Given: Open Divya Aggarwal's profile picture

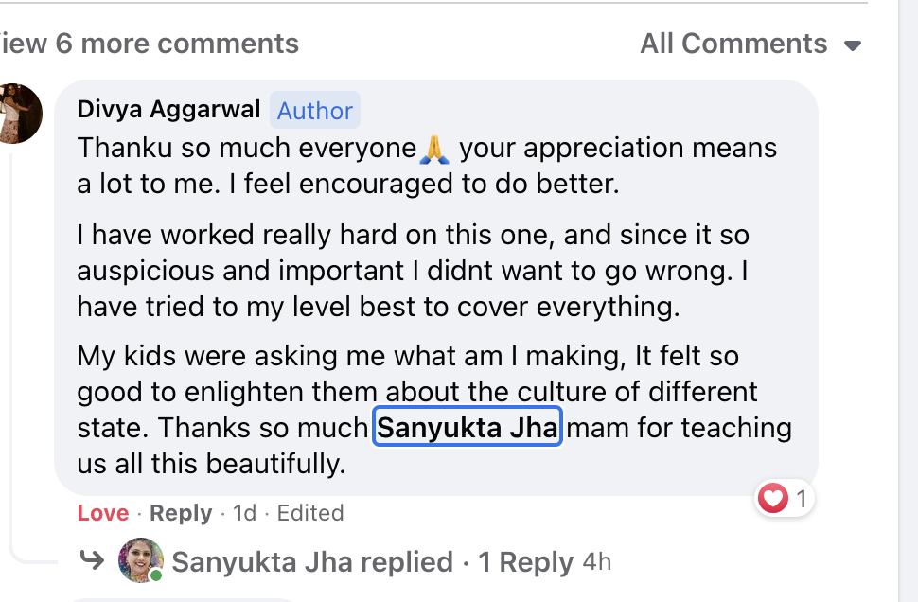Looking at the screenshot, I should (x=19, y=113).
